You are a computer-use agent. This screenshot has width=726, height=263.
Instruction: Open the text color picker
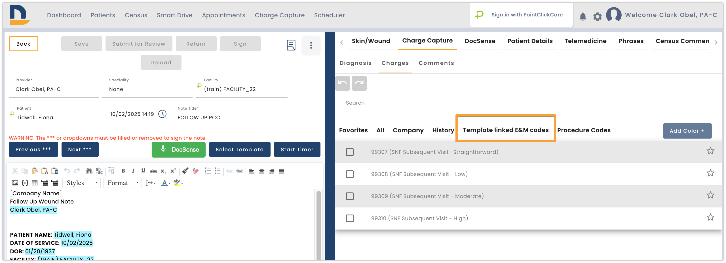click(166, 183)
